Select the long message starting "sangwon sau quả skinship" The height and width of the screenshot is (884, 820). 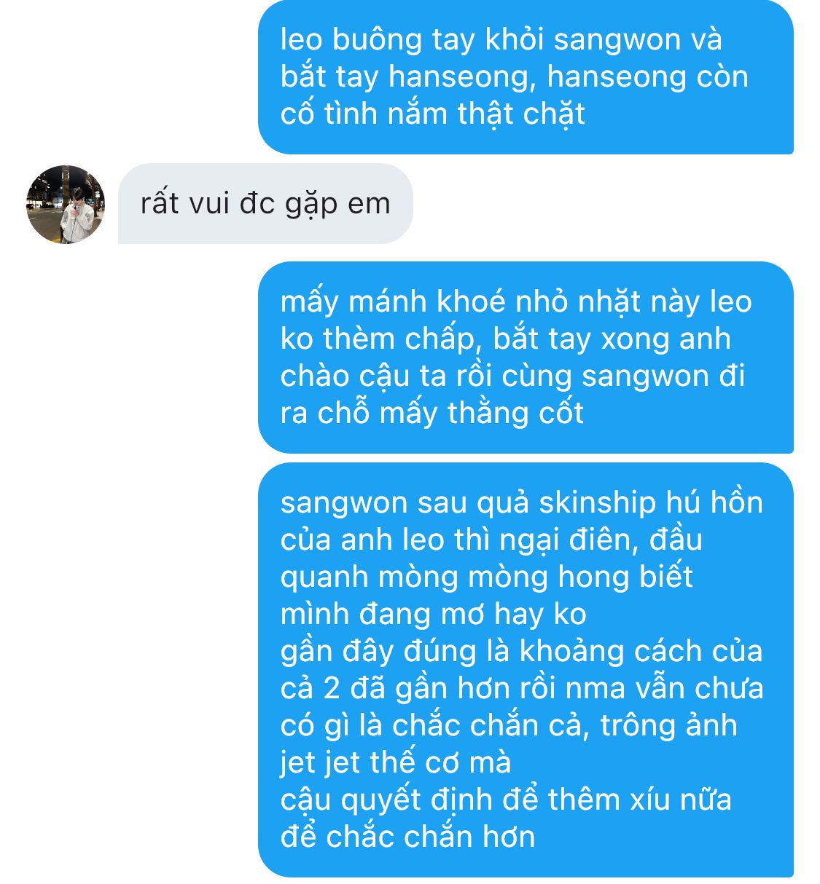point(526,669)
